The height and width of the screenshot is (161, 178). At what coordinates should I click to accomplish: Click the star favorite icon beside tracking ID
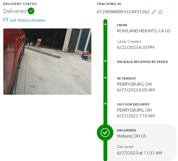coord(160,12)
